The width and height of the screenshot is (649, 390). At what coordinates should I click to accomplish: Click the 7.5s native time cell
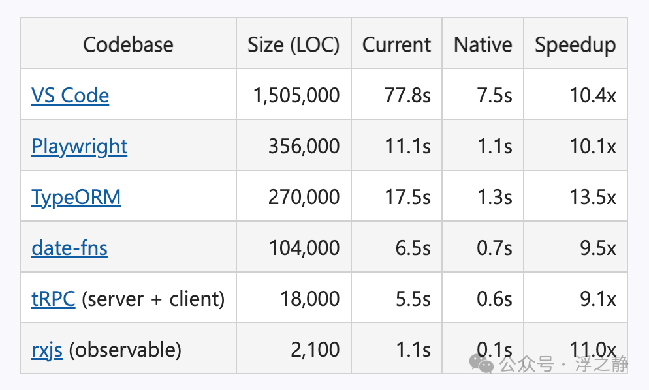point(483,95)
